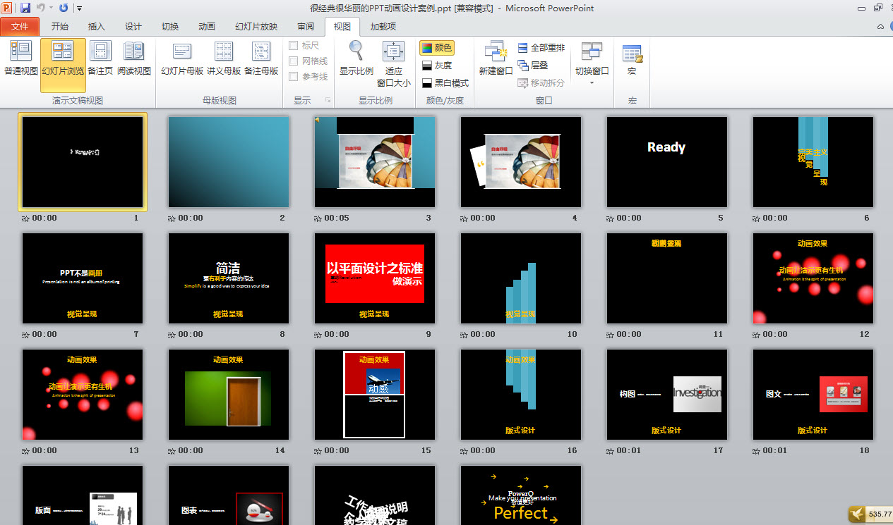Tick the Guides (参考线) checkbox
Viewport: 893px width, 525px height.
click(x=294, y=77)
